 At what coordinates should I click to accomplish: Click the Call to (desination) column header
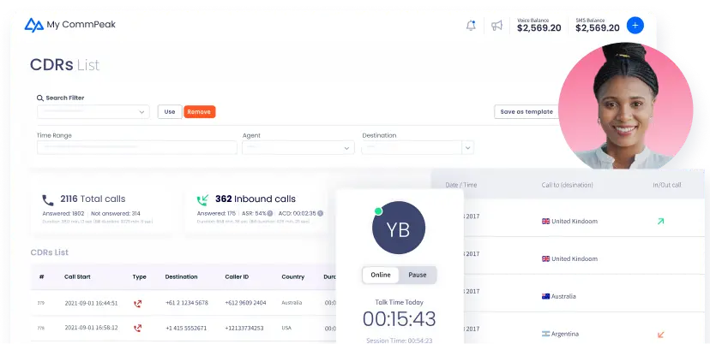[568, 185]
